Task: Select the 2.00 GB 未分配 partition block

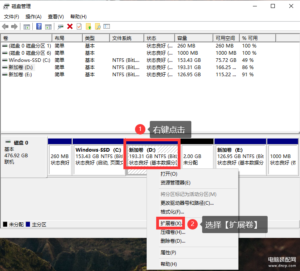Action: point(197,159)
